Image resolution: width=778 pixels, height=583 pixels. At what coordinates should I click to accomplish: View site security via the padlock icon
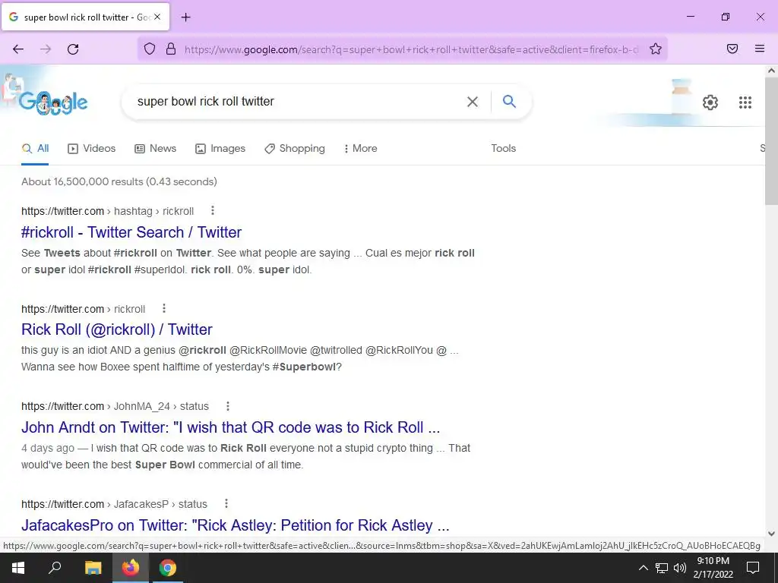click(171, 49)
